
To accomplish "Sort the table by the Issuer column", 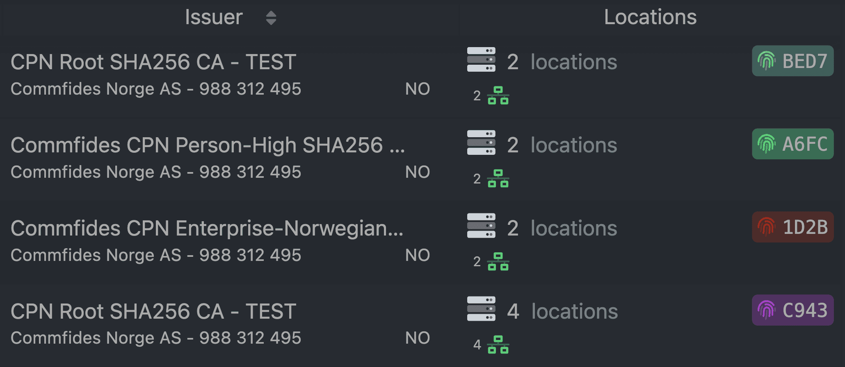I will (x=271, y=18).
